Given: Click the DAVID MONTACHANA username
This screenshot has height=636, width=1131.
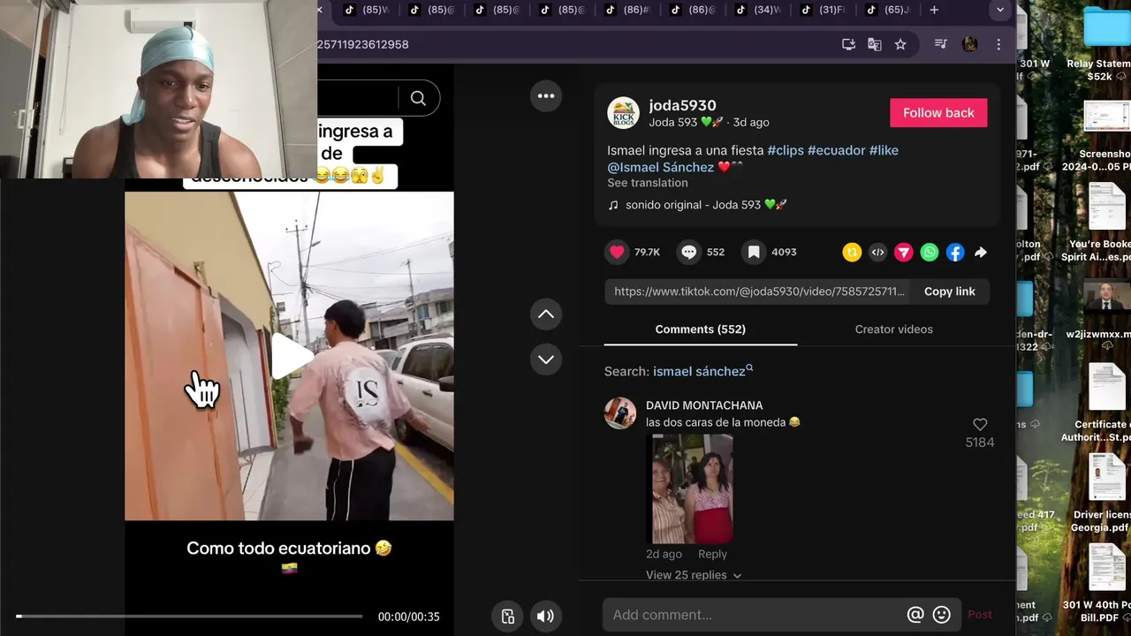Looking at the screenshot, I should 704,405.
